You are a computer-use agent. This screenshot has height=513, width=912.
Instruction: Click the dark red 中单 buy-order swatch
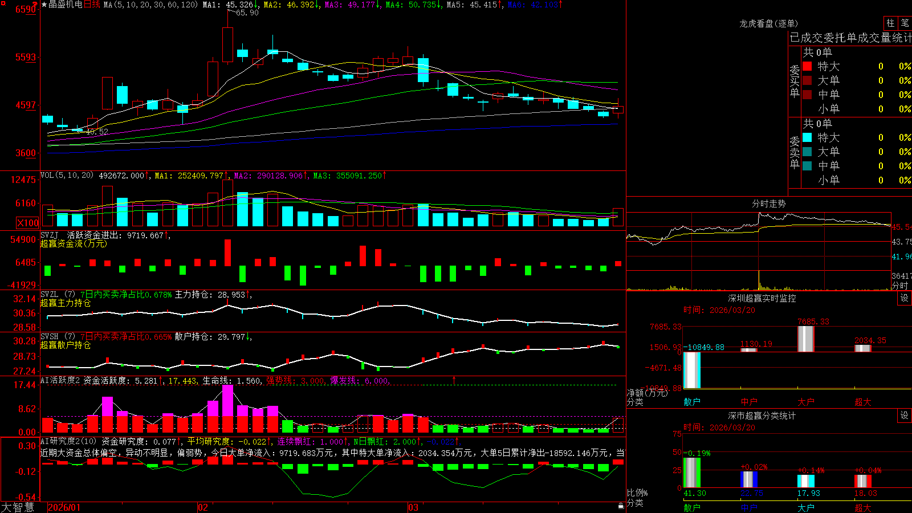tap(807, 95)
